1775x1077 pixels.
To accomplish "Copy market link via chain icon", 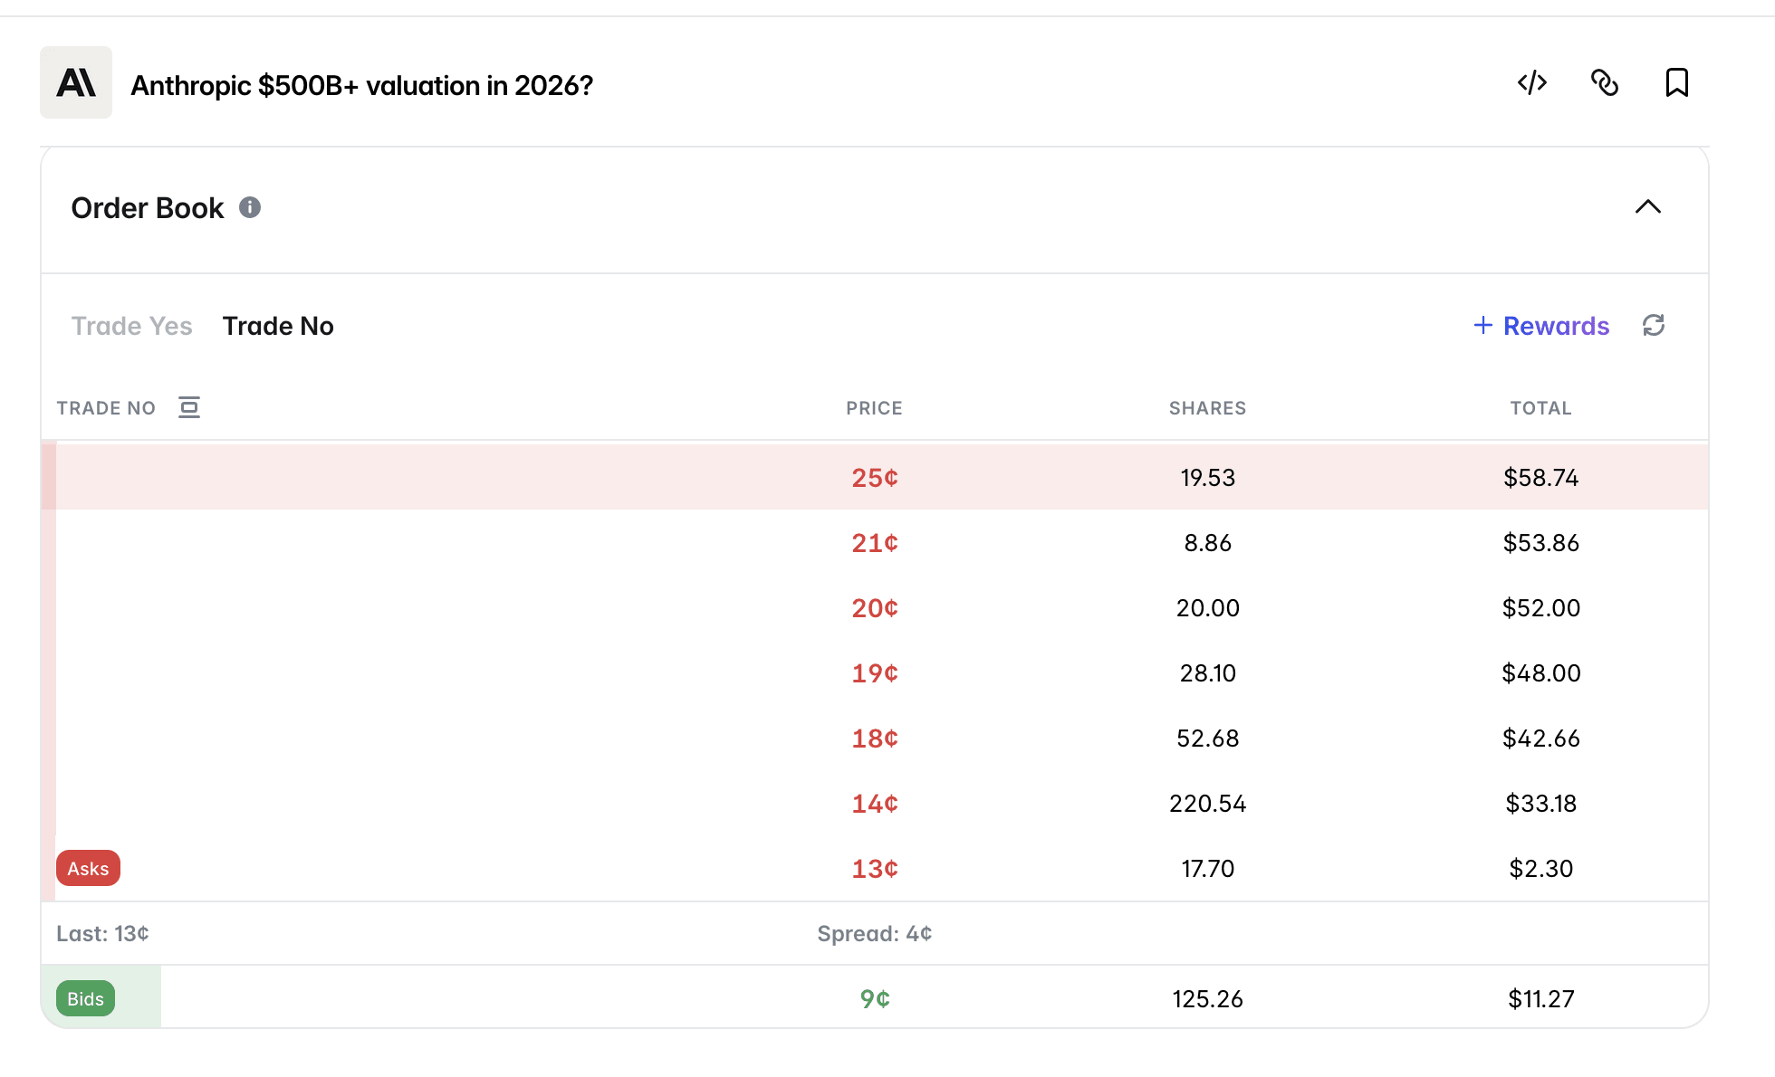I will point(1605,83).
